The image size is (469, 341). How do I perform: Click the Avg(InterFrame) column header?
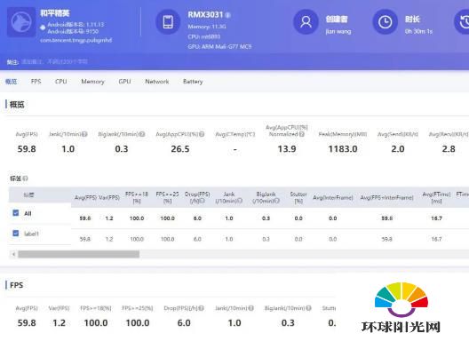coord(333,197)
